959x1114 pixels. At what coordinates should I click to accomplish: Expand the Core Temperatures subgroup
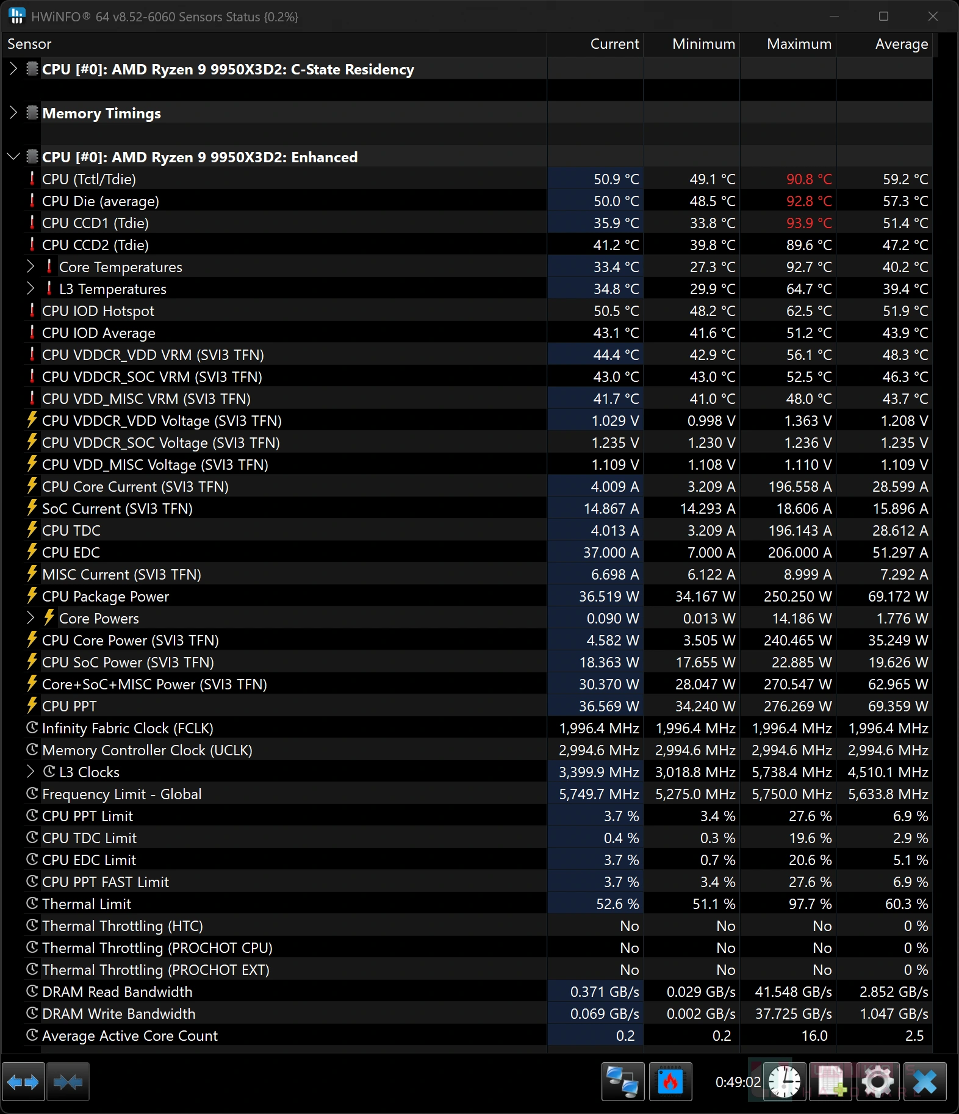pos(31,267)
